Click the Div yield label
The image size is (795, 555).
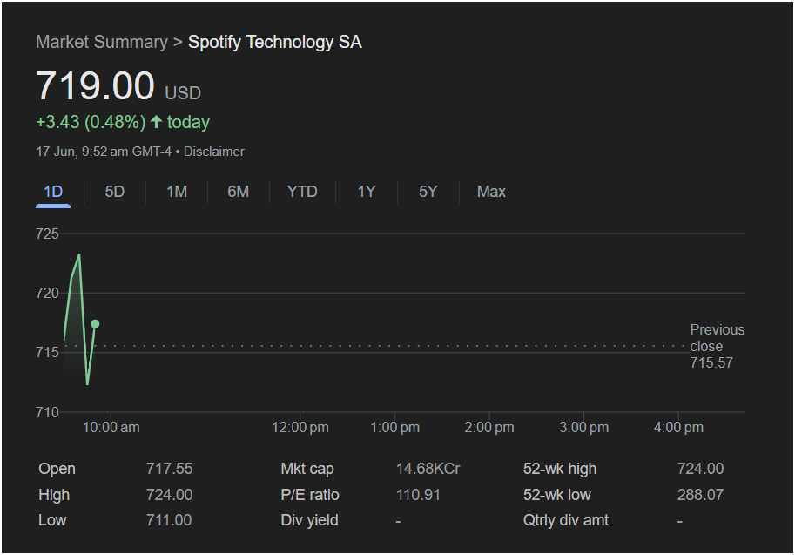point(309,520)
